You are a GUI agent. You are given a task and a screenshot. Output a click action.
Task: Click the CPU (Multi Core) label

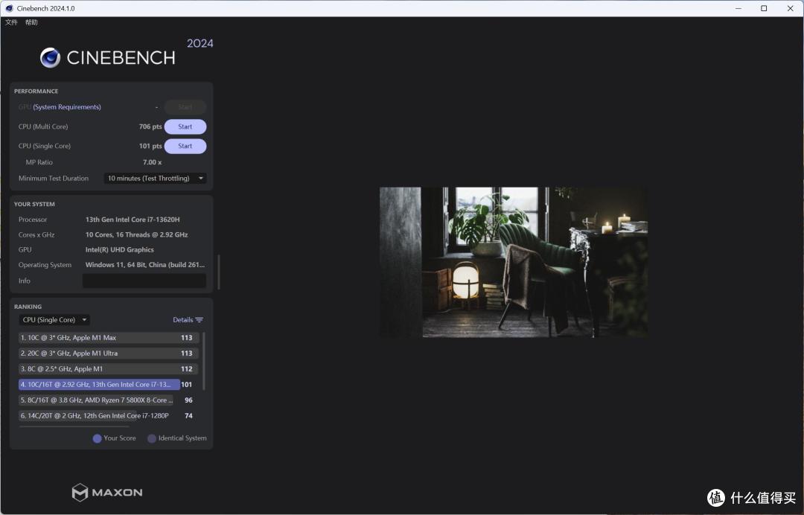pyautogui.click(x=43, y=127)
